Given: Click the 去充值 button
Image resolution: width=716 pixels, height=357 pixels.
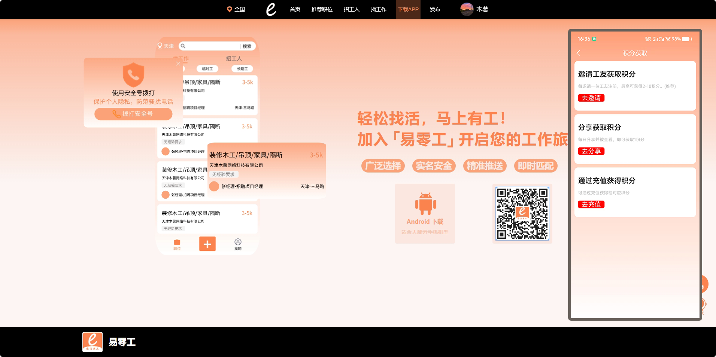Looking at the screenshot, I should [591, 204].
